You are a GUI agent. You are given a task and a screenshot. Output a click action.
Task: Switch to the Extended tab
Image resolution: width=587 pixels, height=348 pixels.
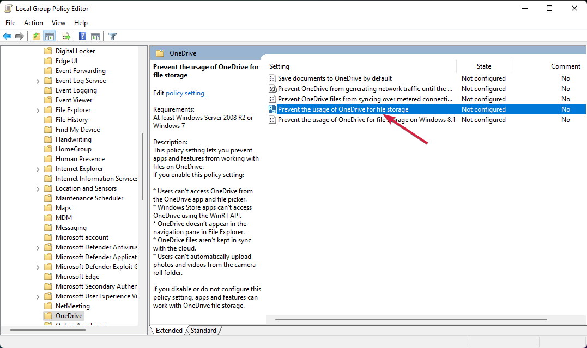169,331
